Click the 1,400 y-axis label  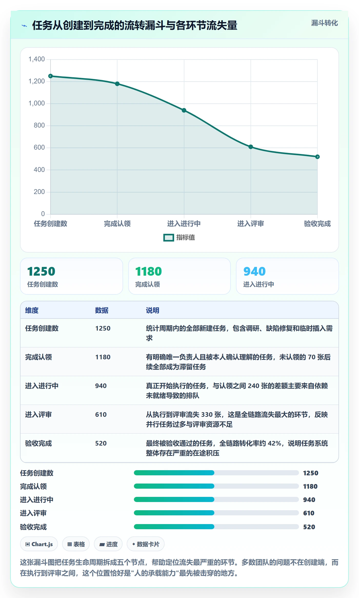pyautogui.click(x=37, y=59)
